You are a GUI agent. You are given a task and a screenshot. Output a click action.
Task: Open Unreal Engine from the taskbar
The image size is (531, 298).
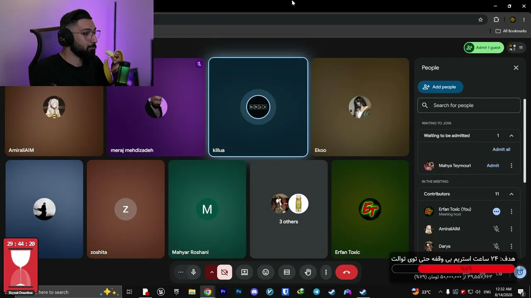[161, 292]
